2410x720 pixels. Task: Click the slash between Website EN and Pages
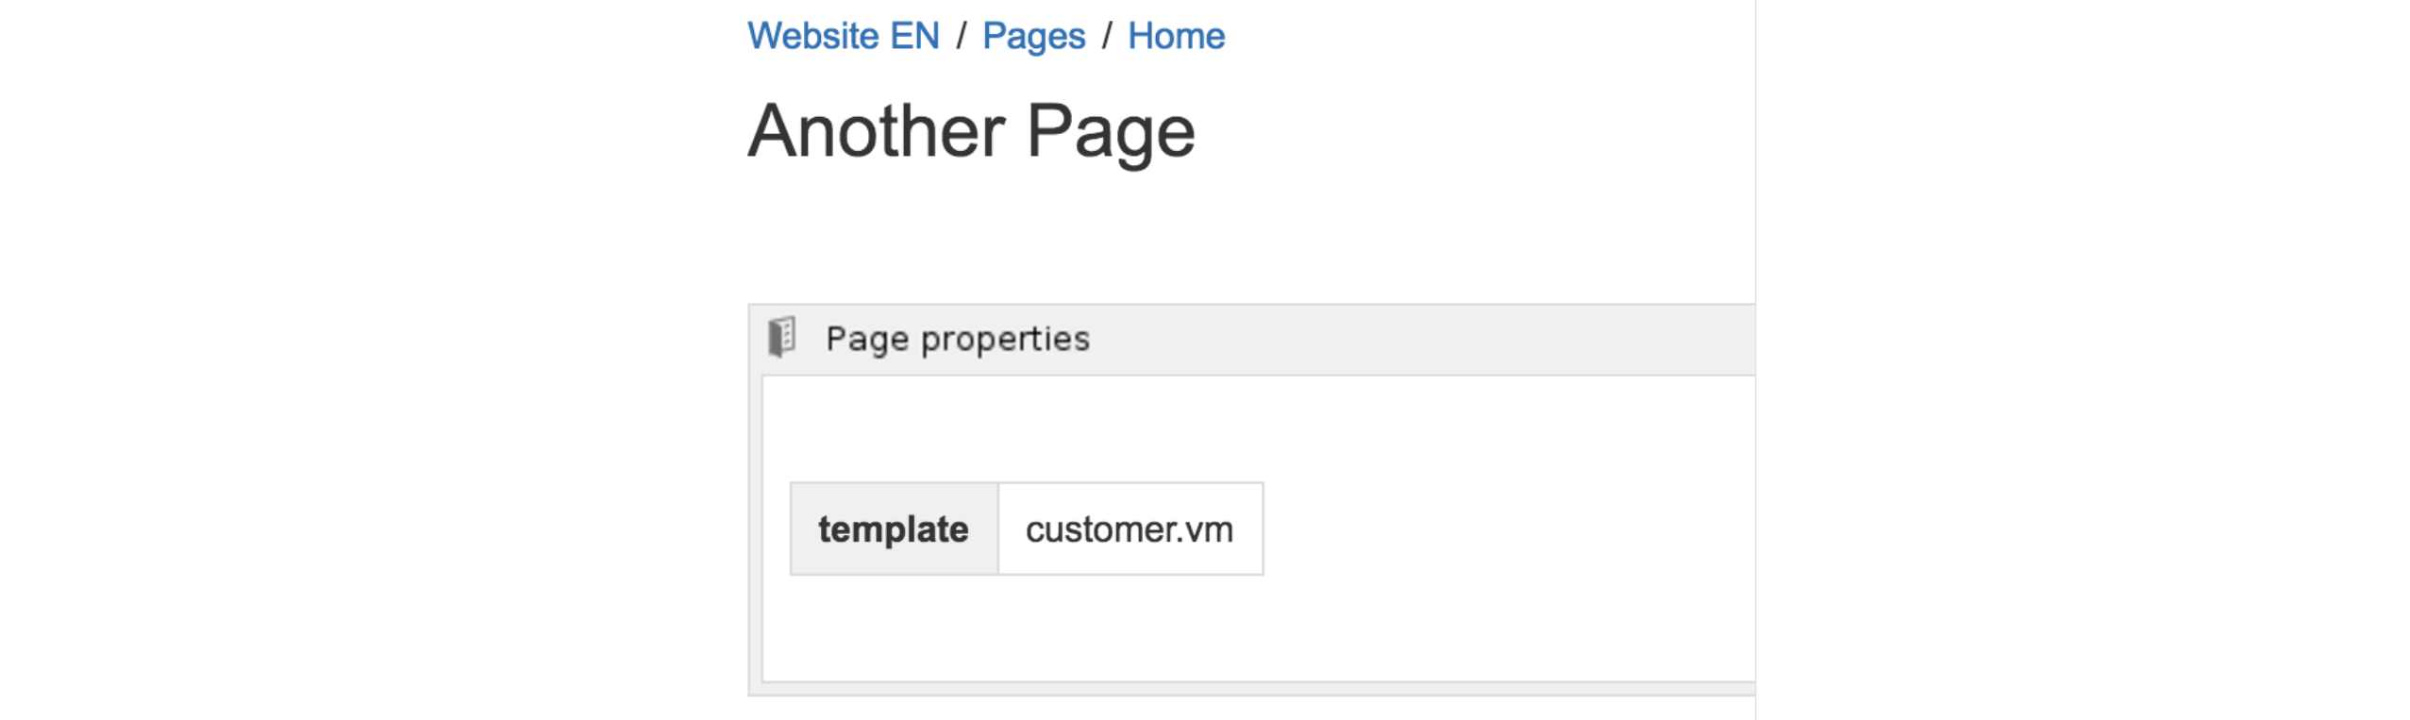[x=961, y=36]
